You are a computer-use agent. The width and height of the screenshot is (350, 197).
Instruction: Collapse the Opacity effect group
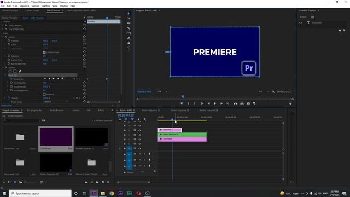click(3, 67)
